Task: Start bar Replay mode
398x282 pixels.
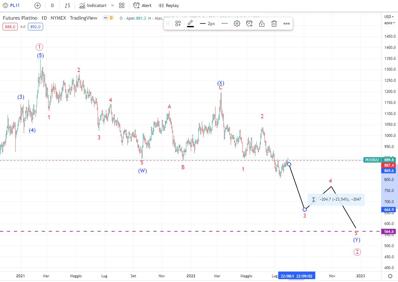Action: [x=169, y=5]
